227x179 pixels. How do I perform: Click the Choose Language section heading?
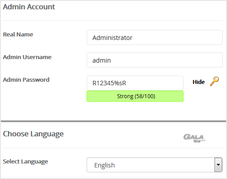click(x=33, y=134)
